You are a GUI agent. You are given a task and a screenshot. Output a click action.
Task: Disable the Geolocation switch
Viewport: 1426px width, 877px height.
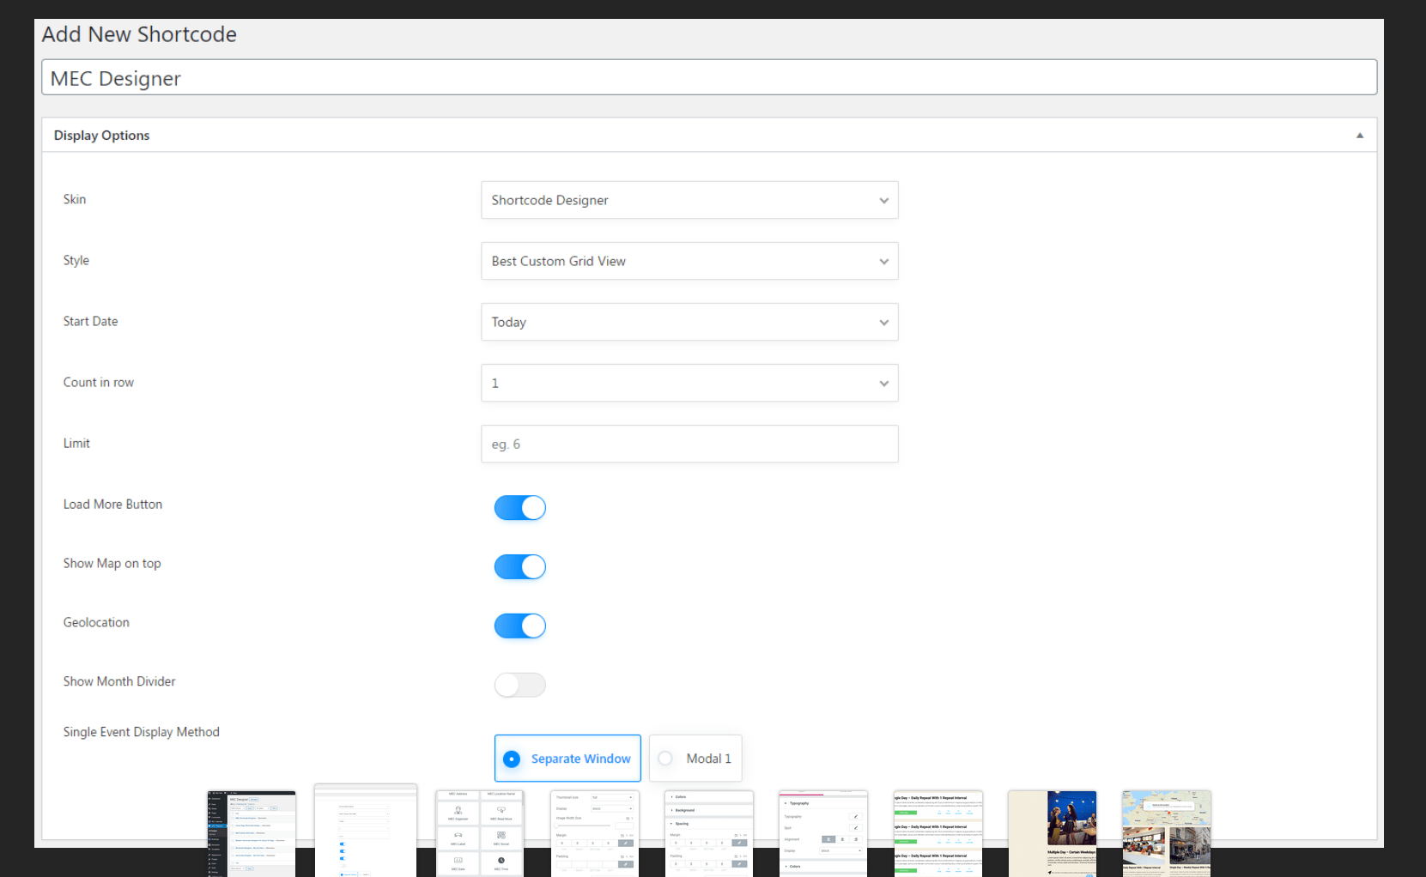click(519, 626)
